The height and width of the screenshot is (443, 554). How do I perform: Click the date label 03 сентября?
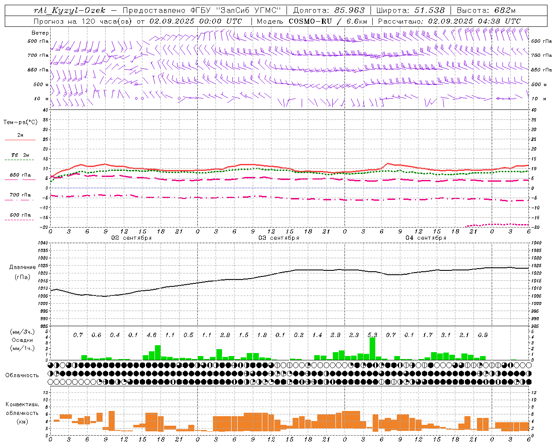279,238
